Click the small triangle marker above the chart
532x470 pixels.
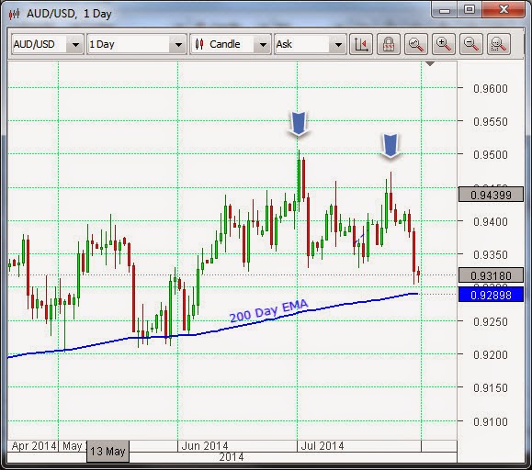pyautogui.click(x=430, y=63)
